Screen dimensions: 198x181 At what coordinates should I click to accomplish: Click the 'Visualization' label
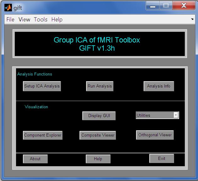pos(36,107)
